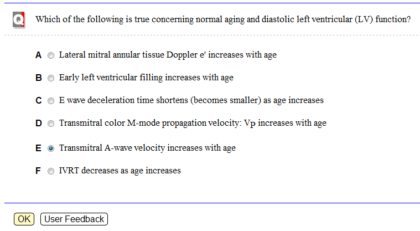Pick option D radio button
This screenshot has height=231, width=420.
50,124
